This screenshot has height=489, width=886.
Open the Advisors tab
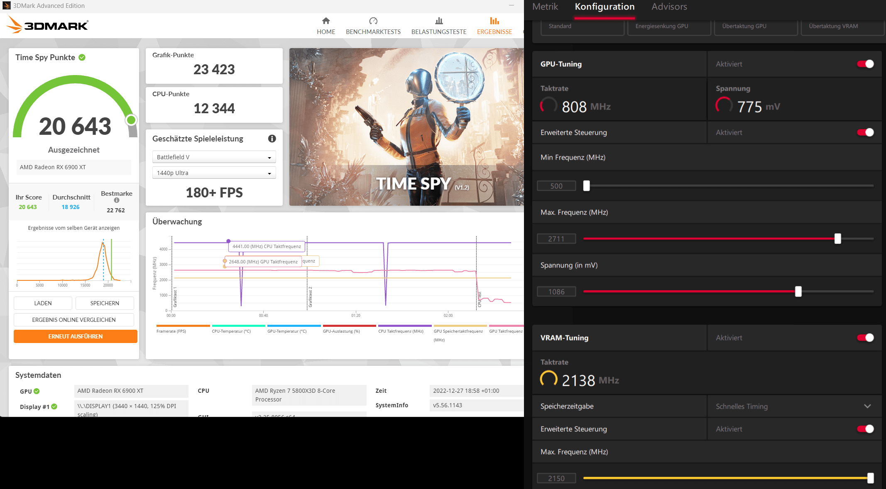pyautogui.click(x=669, y=7)
